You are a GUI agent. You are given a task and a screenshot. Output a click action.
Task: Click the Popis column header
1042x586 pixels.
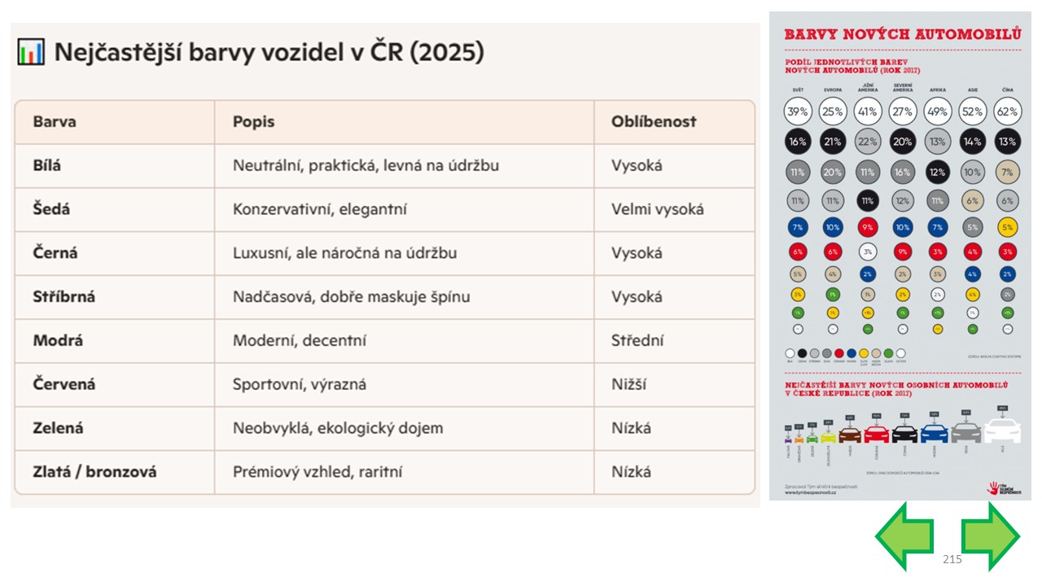click(x=253, y=121)
